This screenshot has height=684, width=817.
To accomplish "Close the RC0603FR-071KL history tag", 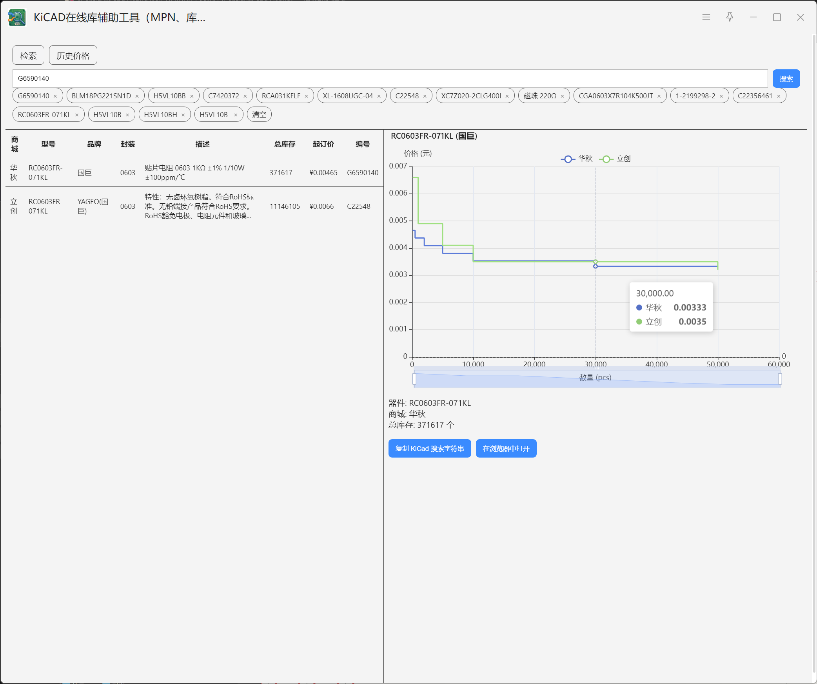I will 77,115.
